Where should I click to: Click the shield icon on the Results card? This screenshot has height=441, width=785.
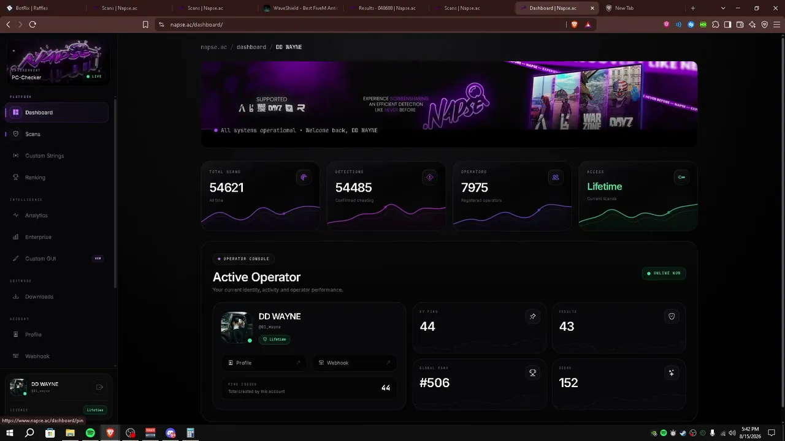point(672,317)
